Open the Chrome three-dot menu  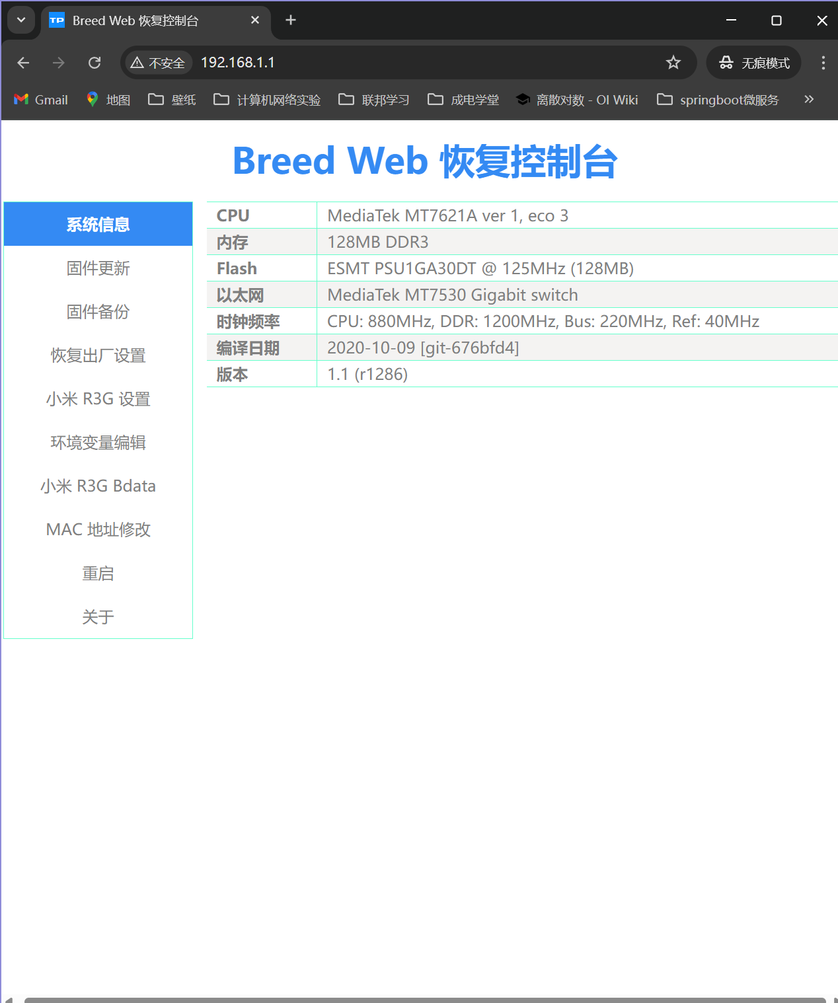click(823, 63)
